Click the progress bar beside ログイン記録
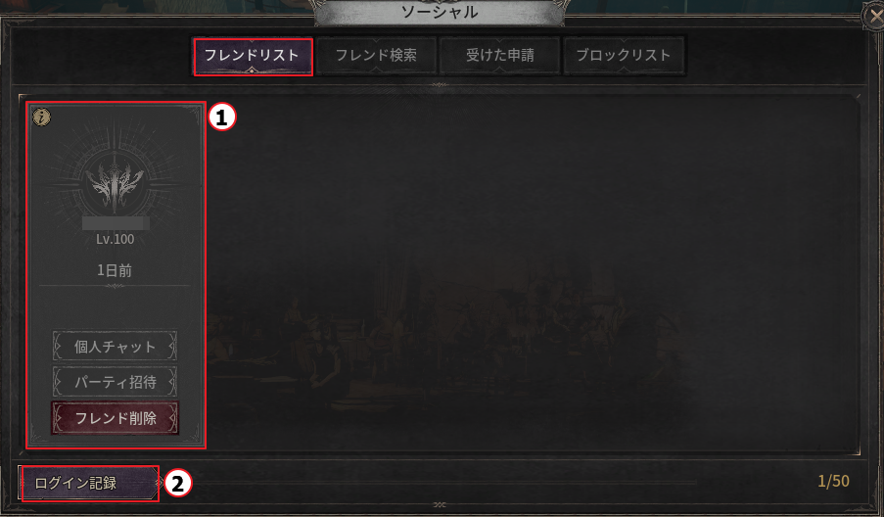This screenshot has width=884, height=517. click(x=429, y=483)
